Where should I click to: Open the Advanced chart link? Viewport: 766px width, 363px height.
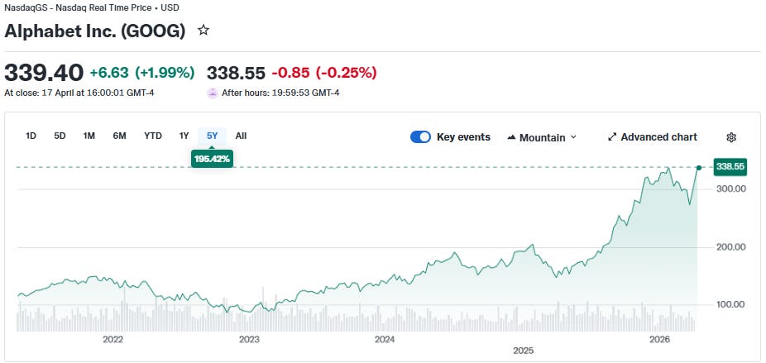(x=658, y=137)
